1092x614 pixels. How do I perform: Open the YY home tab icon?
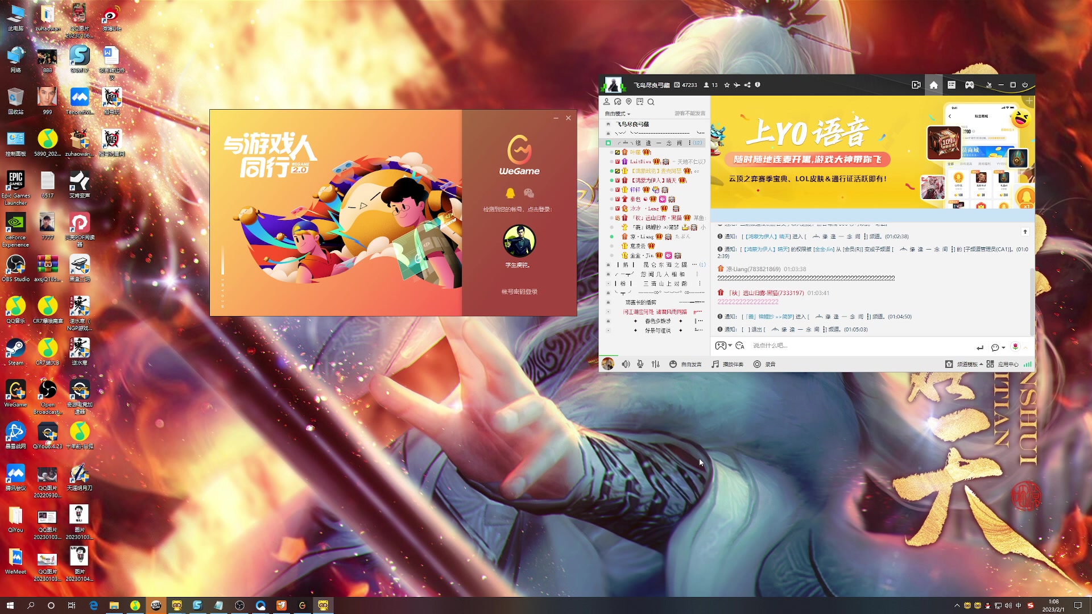933,85
